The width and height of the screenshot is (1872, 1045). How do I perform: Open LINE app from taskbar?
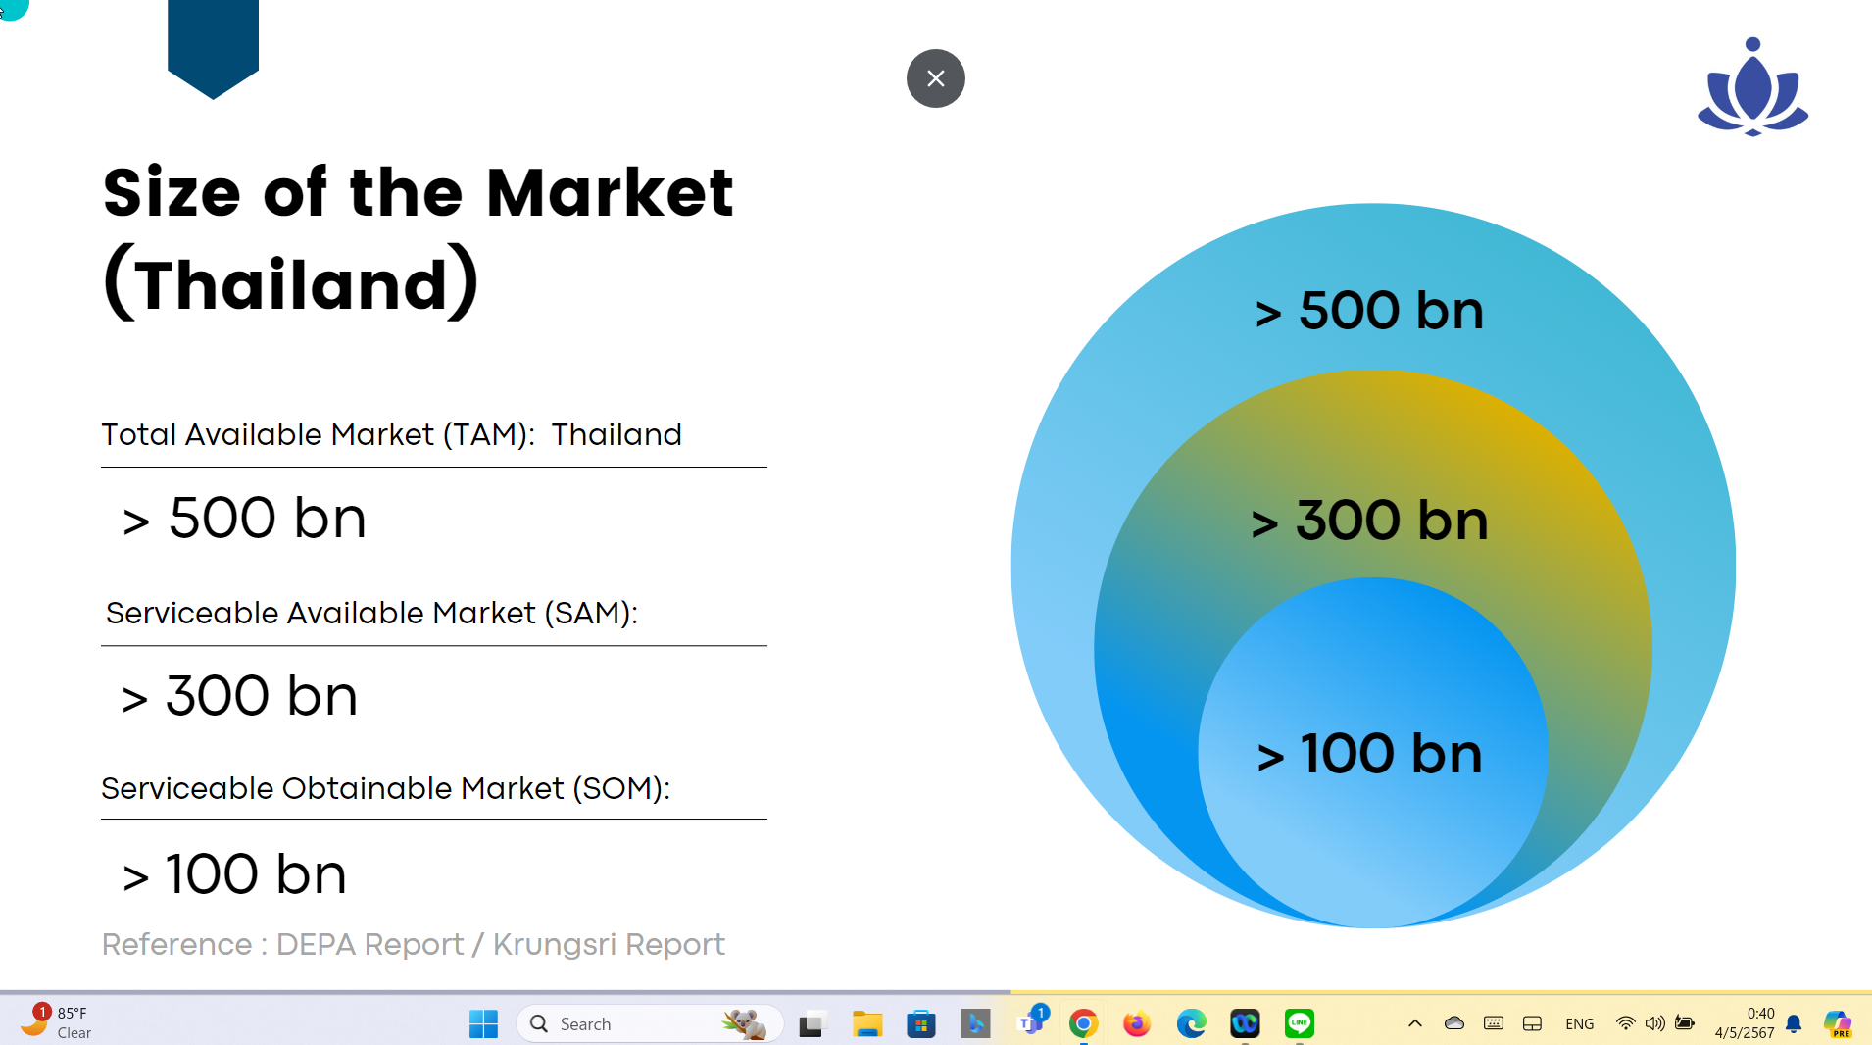pyautogui.click(x=1300, y=1023)
